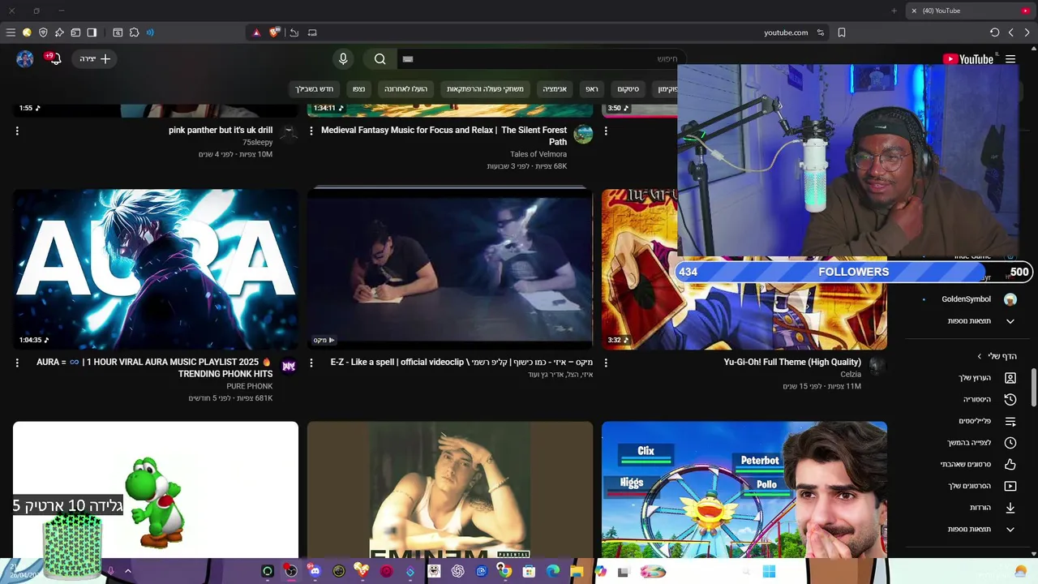Open the browser extensions puzzle icon

(134, 32)
